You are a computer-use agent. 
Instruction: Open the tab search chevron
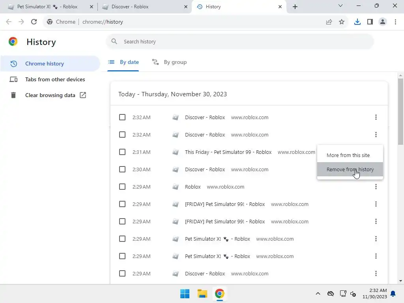pos(340,6)
